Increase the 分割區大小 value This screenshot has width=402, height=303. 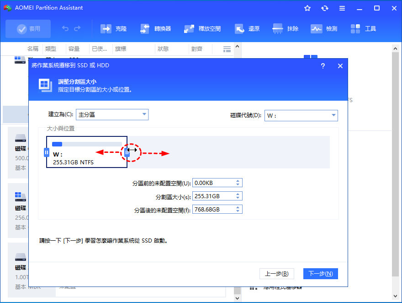click(x=238, y=194)
